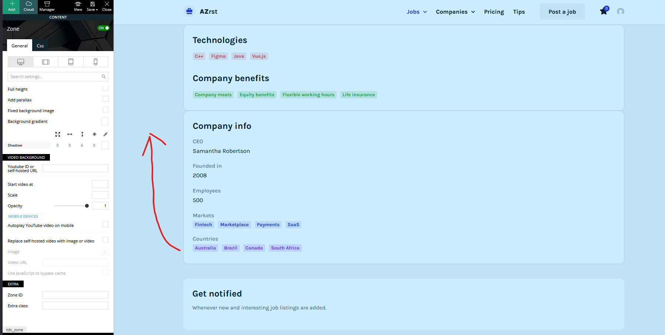The width and height of the screenshot is (665, 335).
Task: Click the Shadow value 6
Action: (82, 145)
